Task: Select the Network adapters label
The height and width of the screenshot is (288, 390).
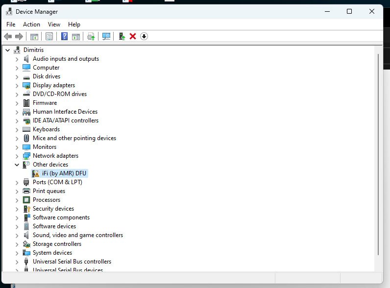Action: point(55,156)
